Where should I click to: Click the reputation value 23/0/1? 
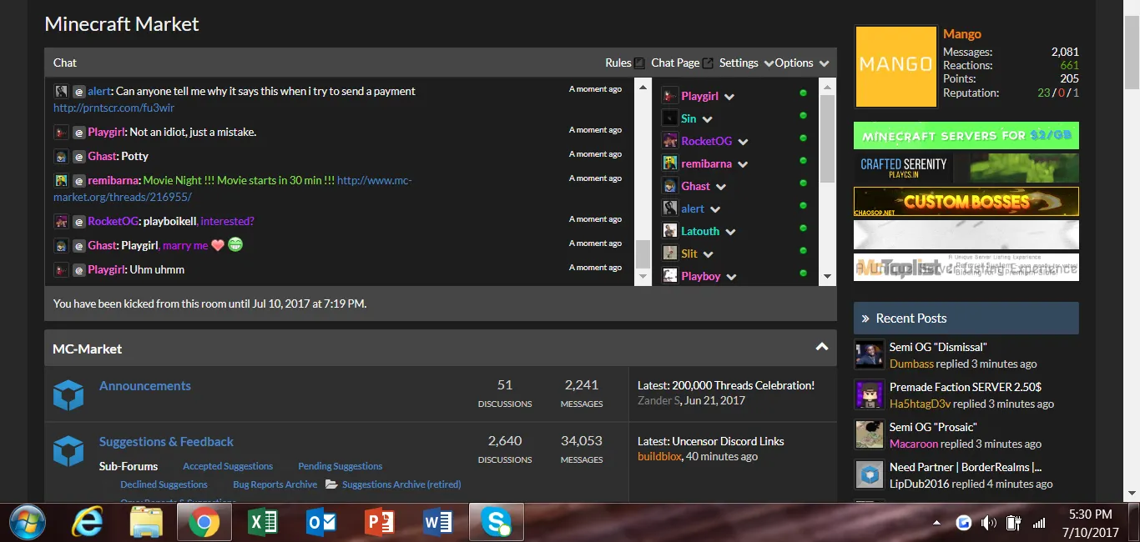tap(1058, 93)
